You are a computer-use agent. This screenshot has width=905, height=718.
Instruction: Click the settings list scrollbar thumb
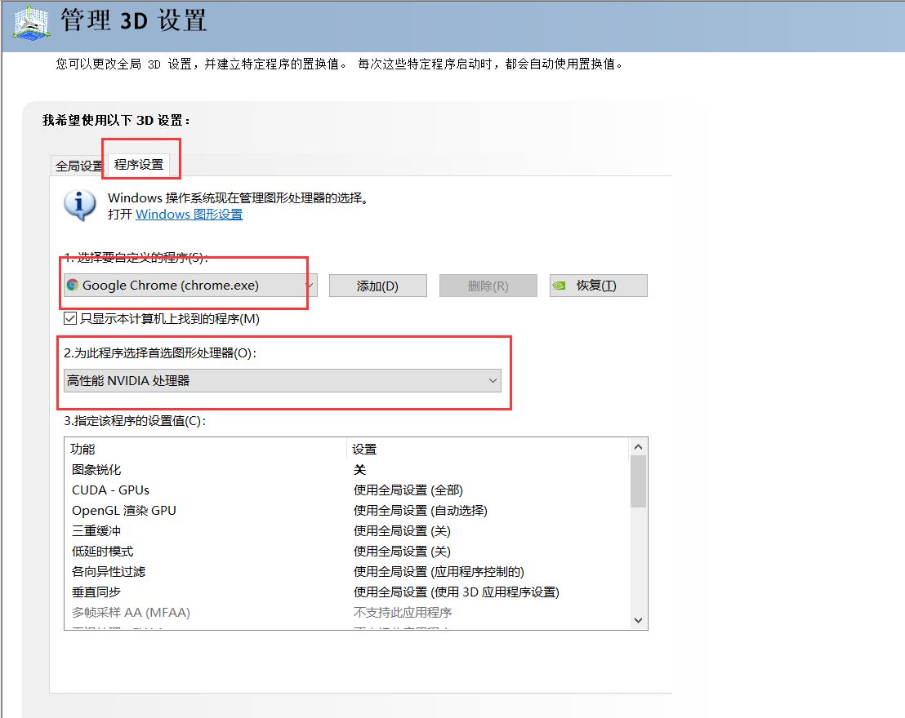pos(638,481)
